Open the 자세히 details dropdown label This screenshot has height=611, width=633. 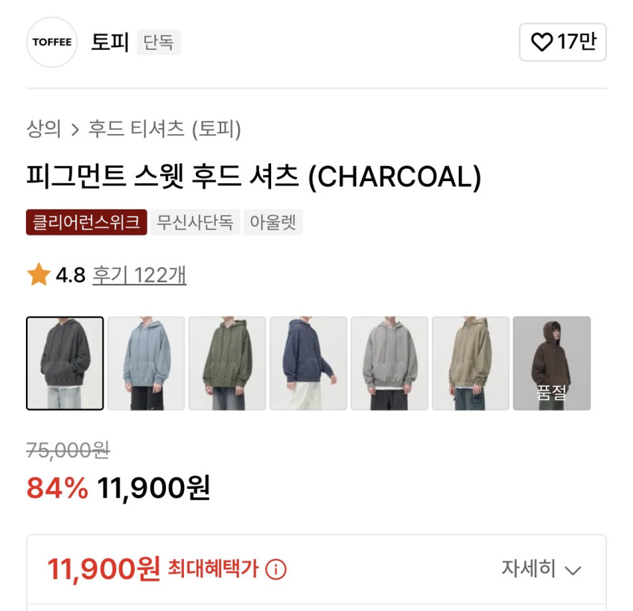pos(529,569)
